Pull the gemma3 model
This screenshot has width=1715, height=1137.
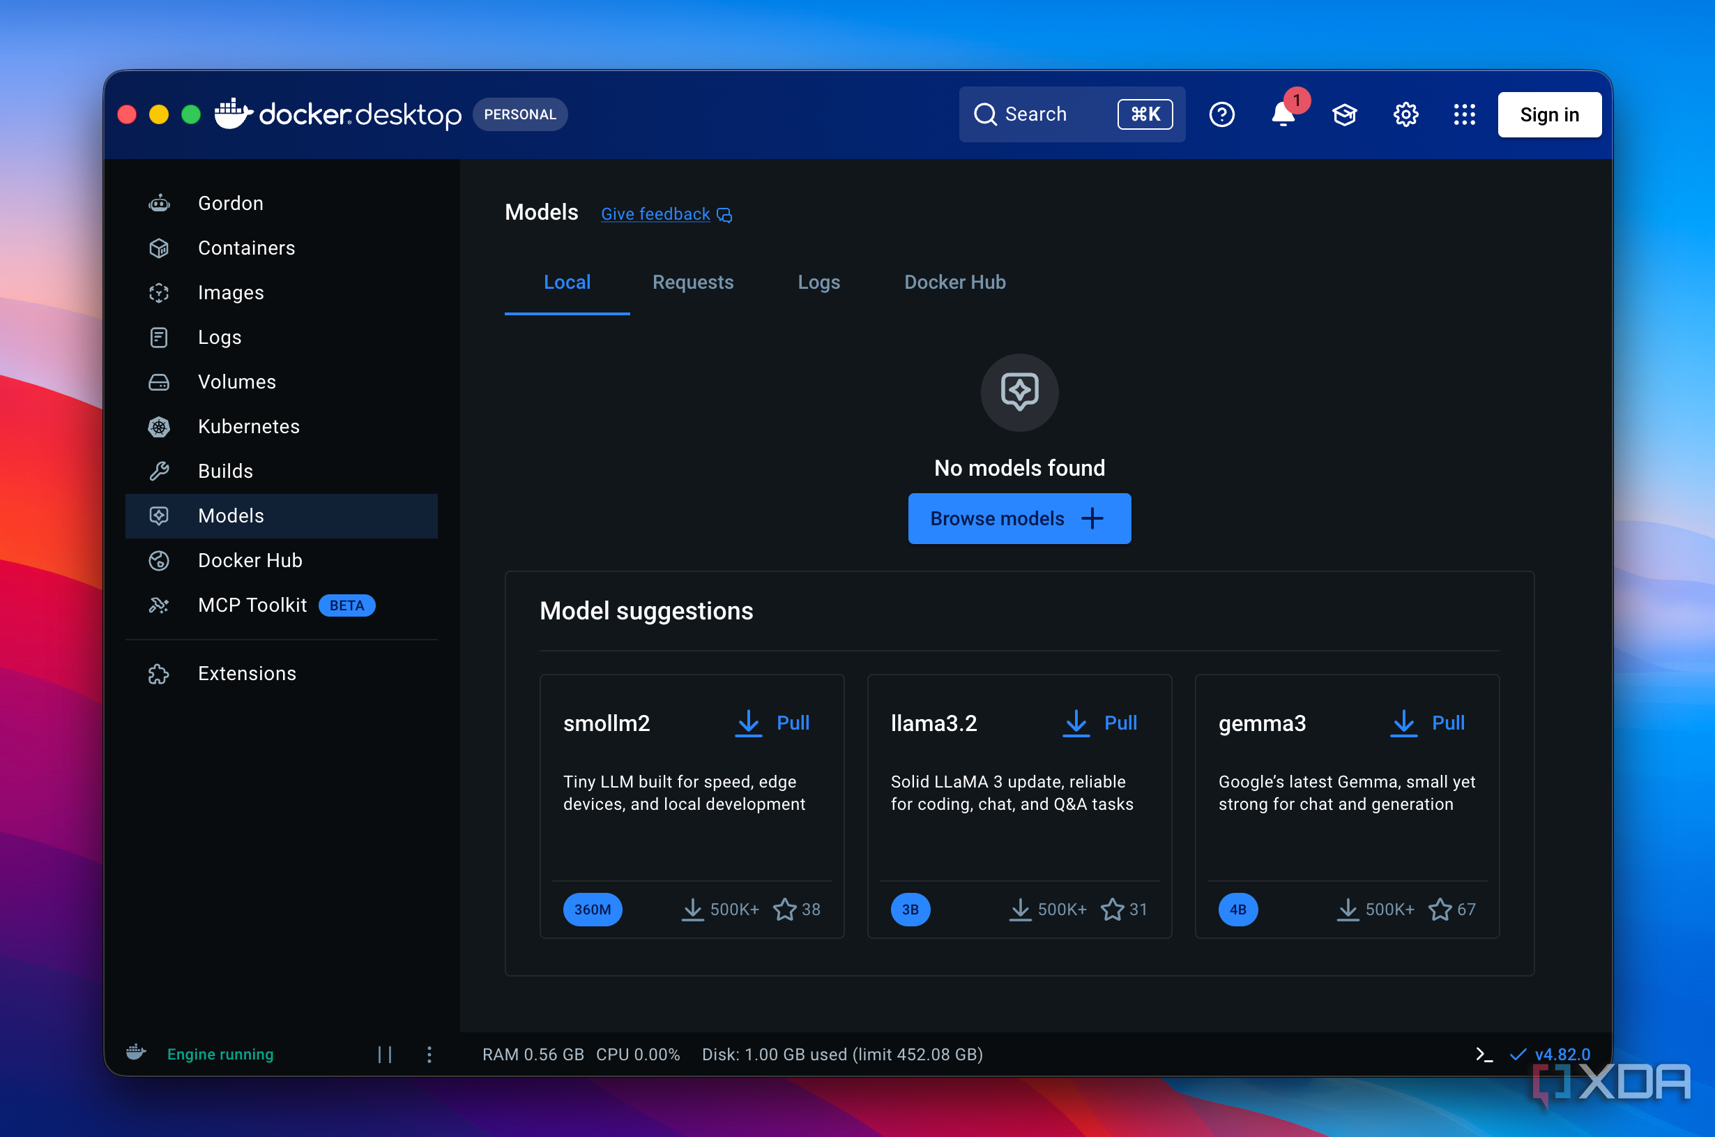1427,723
